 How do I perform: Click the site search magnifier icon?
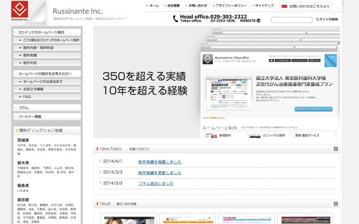point(317,19)
